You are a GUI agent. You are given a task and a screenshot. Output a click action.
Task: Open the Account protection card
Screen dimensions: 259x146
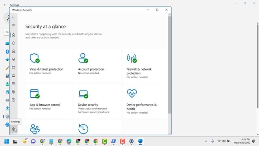[98, 66]
